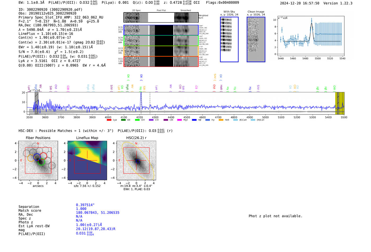
Task: Click the separation value 0.397514"
Action: 85,205
